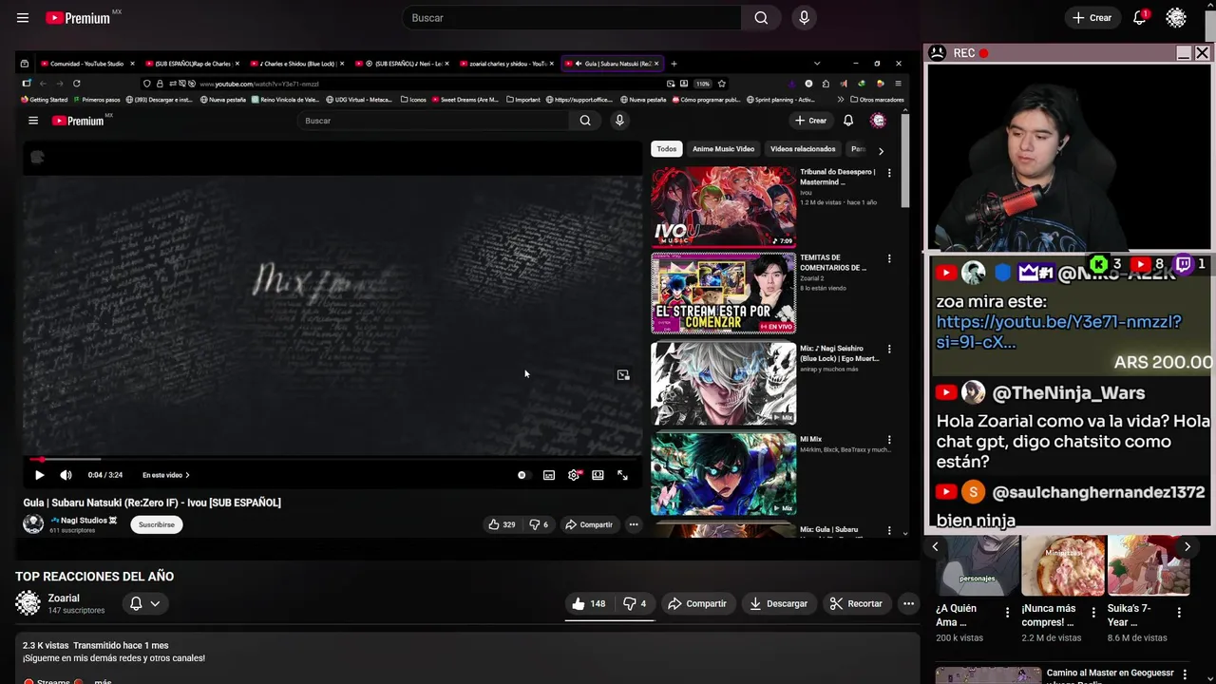This screenshot has width=1216, height=684.
Task: Like the Gula video (329)
Action: 502,524
